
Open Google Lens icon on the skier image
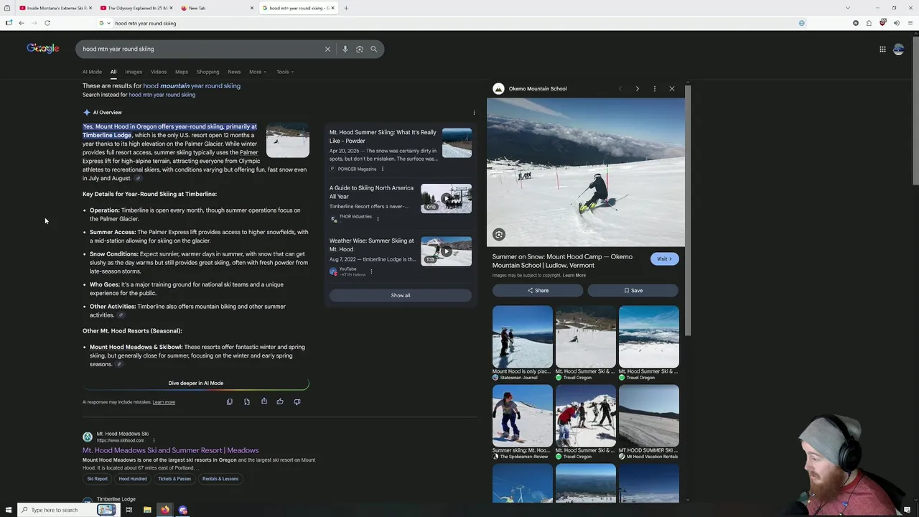pos(499,234)
